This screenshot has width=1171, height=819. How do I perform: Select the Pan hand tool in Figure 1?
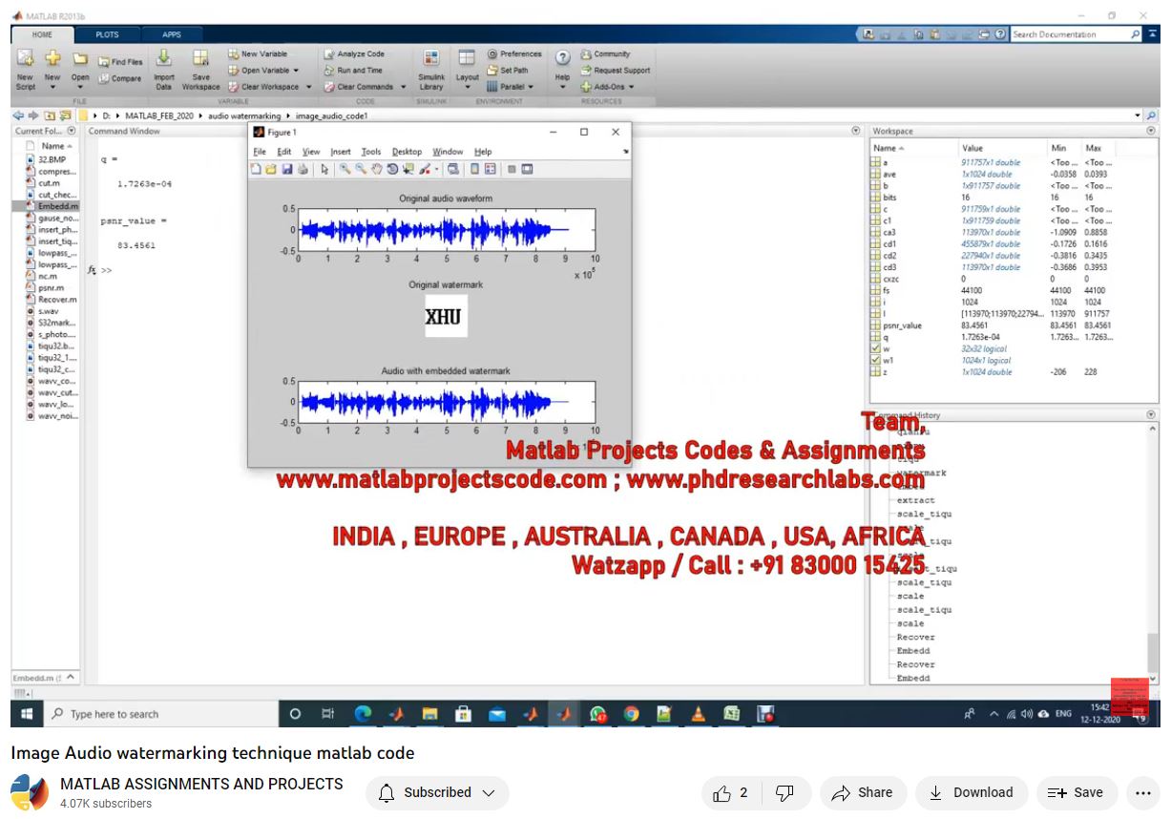click(377, 169)
